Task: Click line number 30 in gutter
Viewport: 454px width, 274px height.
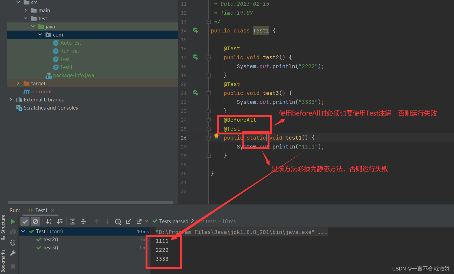Action: click(184, 173)
